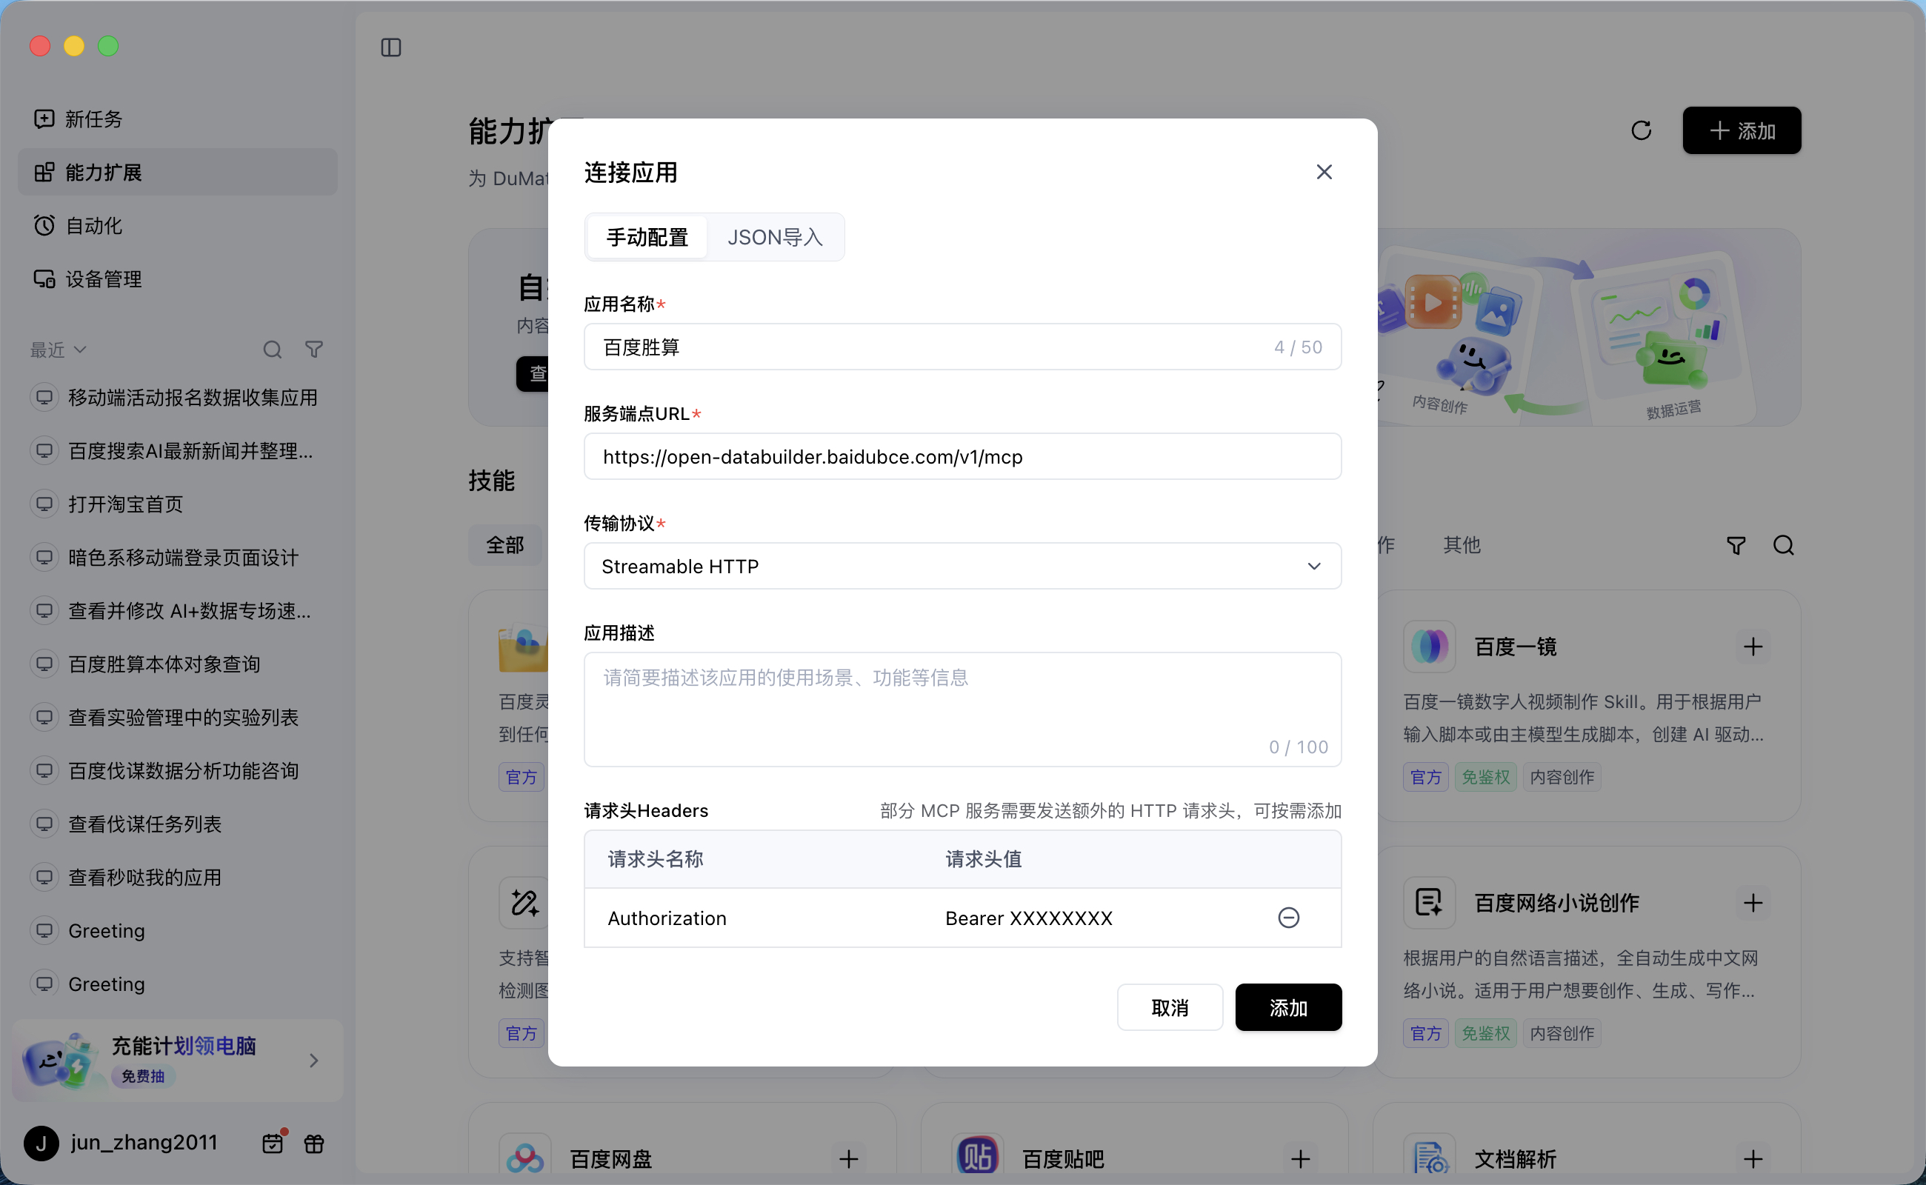The image size is (1926, 1185).
Task: Expand the 最近 sort dropdown
Action: point(58,350)
